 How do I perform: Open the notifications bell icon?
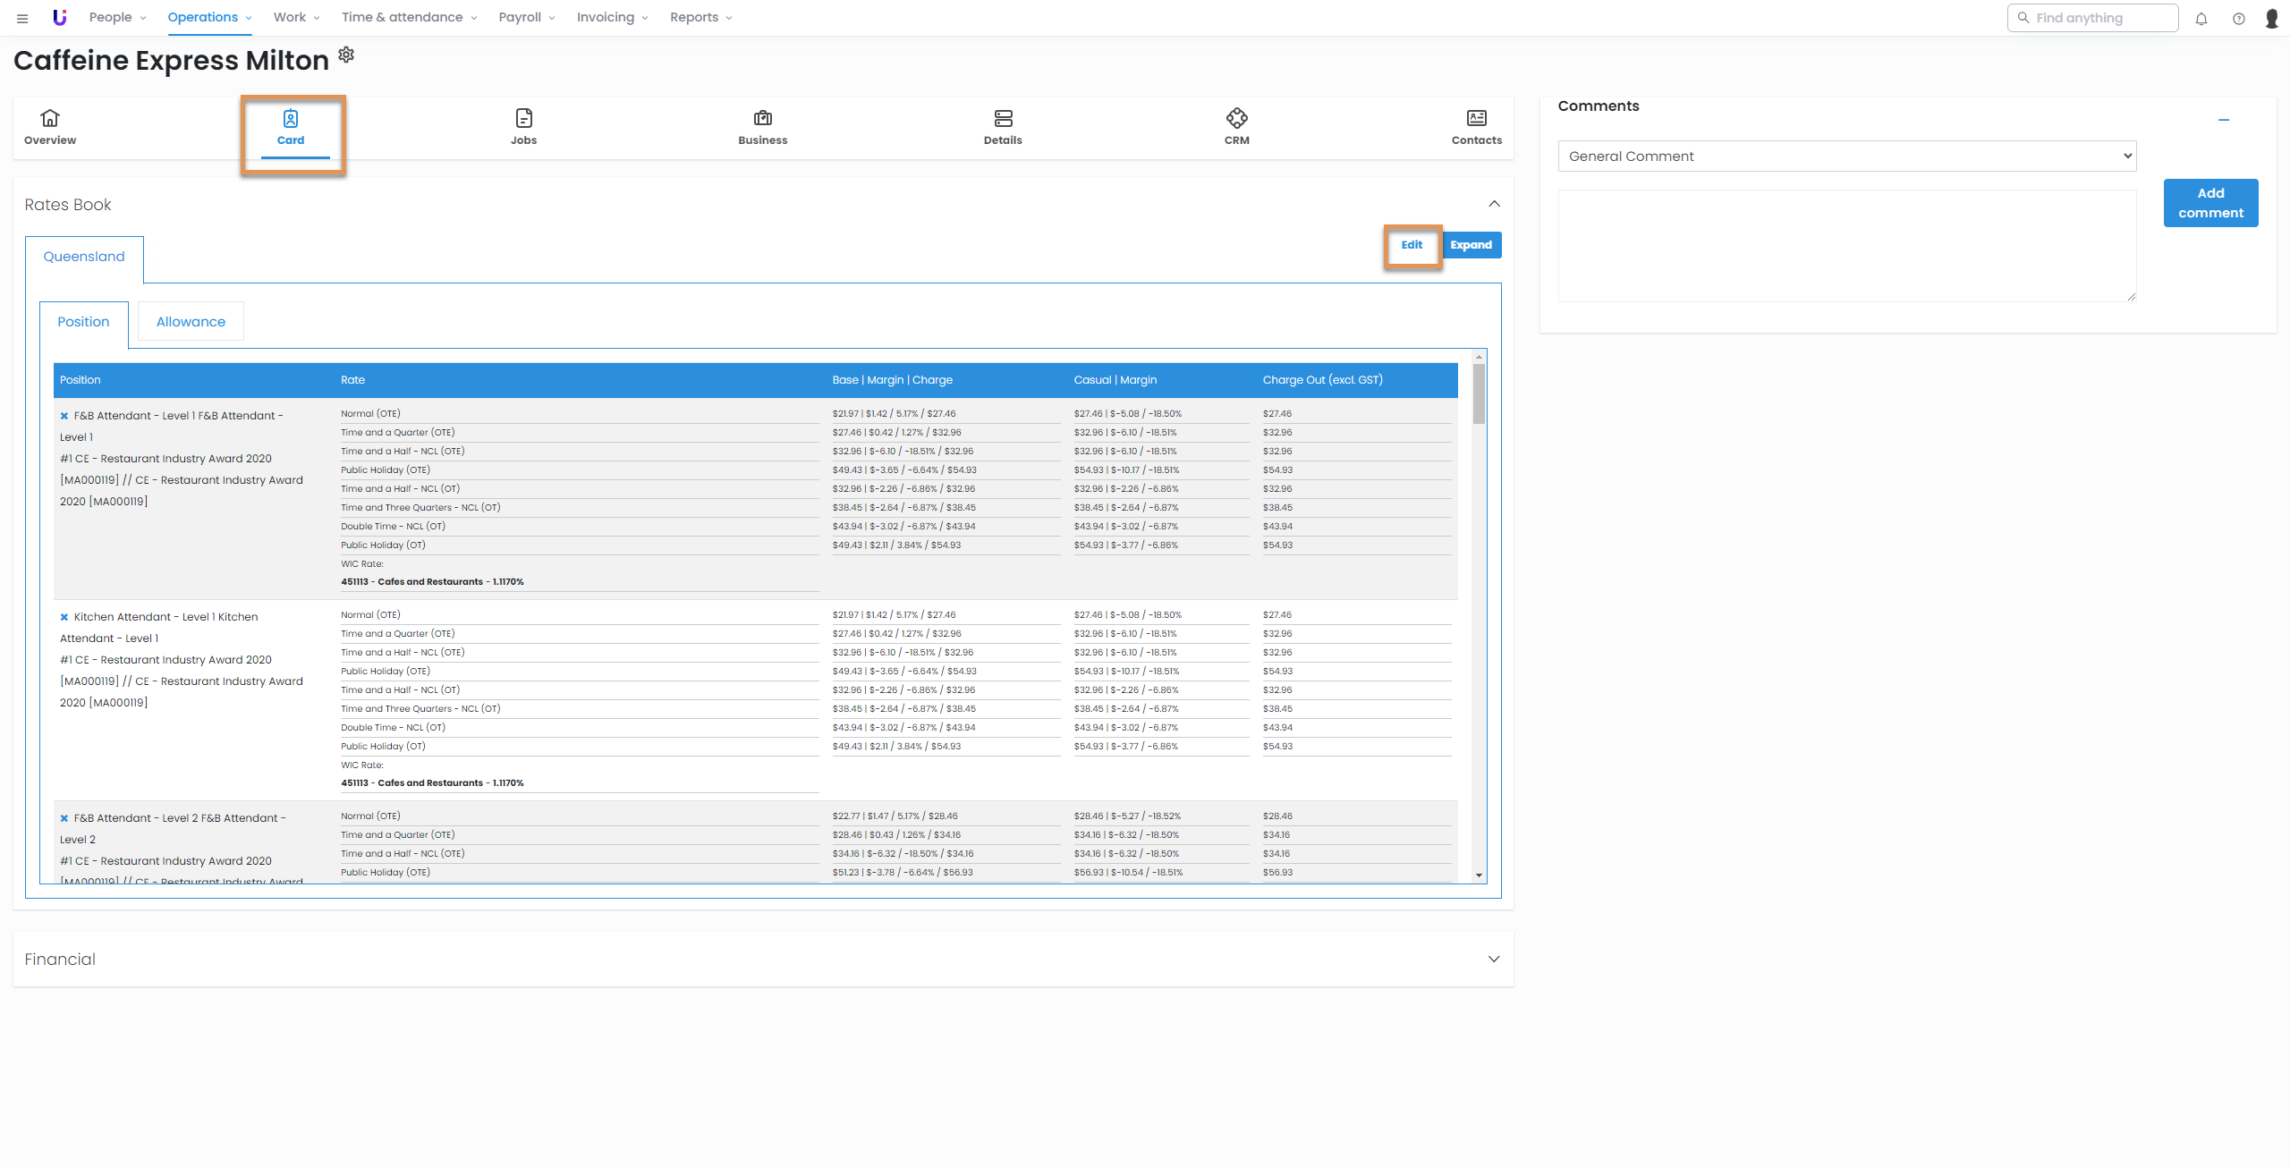[2201, 19]
